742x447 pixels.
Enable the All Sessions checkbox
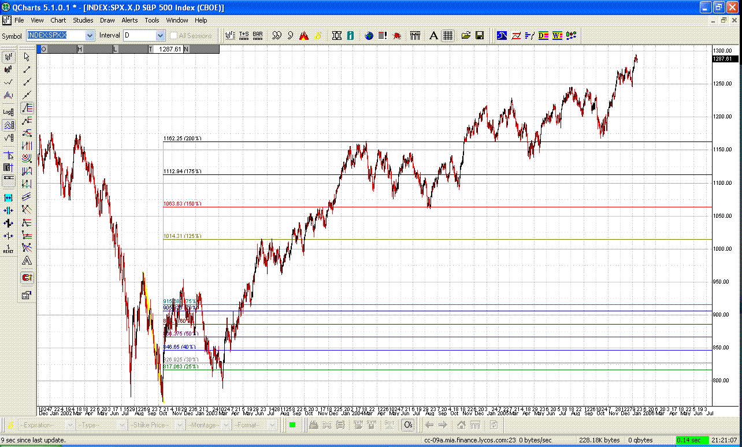174,35
